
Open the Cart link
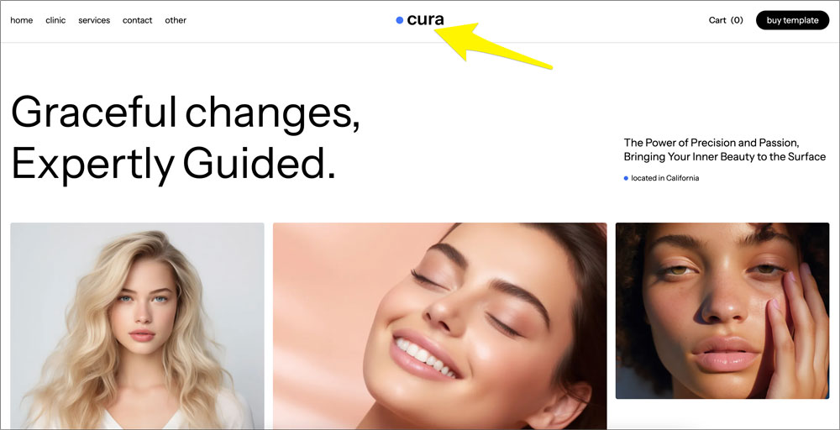(x=717, y=20)
